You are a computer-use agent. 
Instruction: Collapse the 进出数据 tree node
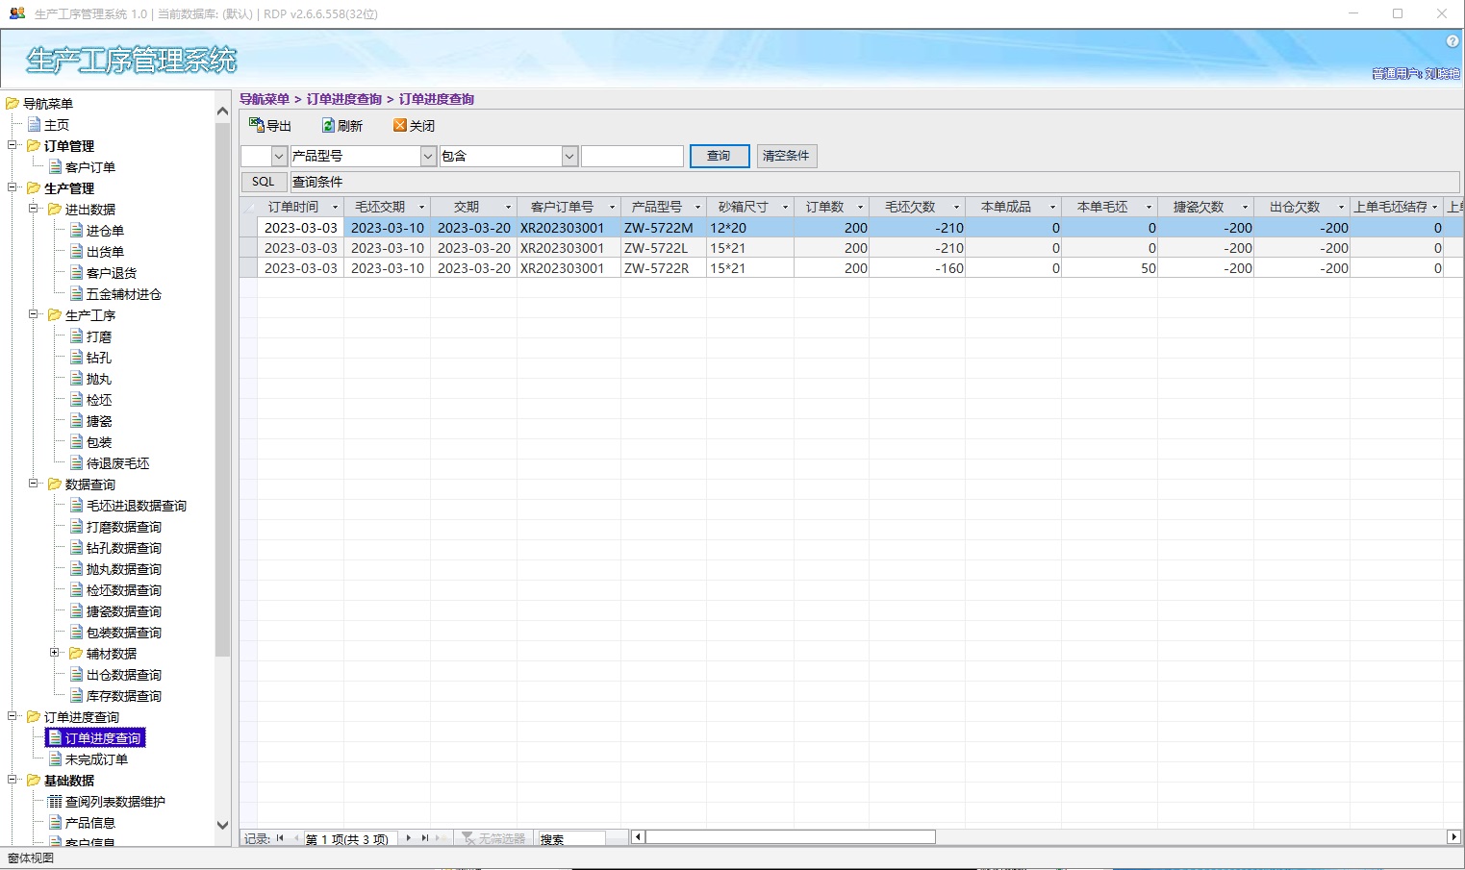pyautogui.click(x=34, y=209)
